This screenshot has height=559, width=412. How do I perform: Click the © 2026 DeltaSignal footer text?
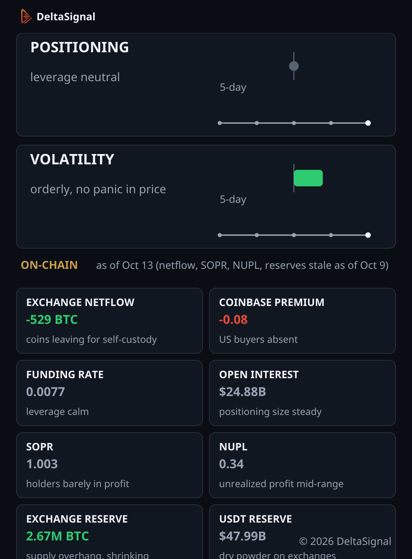345,541
